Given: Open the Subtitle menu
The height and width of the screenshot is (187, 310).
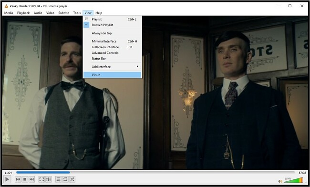Looking at the screenshot, I should pos(63,13).
